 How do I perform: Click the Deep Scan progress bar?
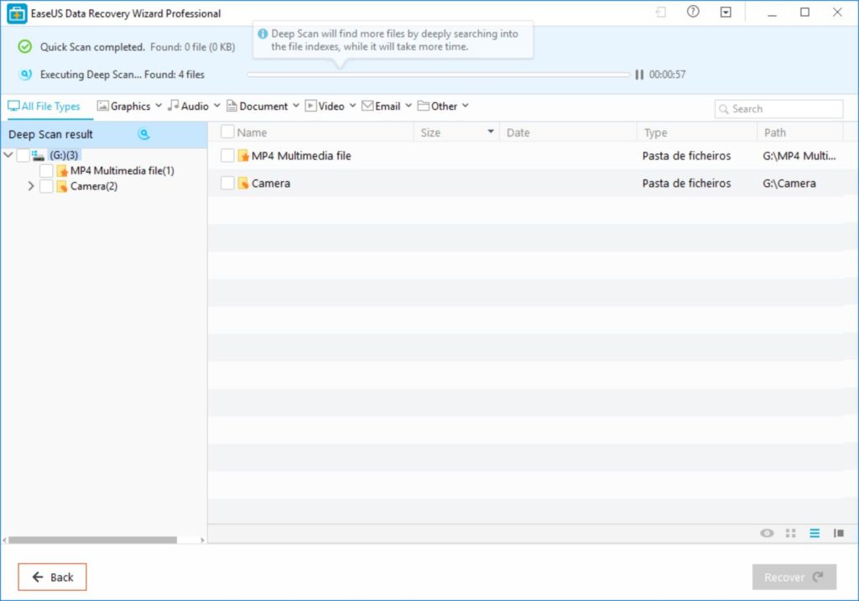pos(438,75)
